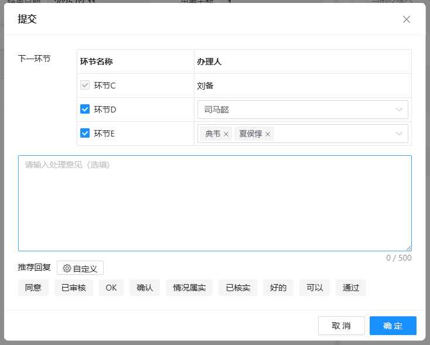Insert the 情况属实 quick reply
Viewport: 430px width, 345px height.
tap(189, 288)
